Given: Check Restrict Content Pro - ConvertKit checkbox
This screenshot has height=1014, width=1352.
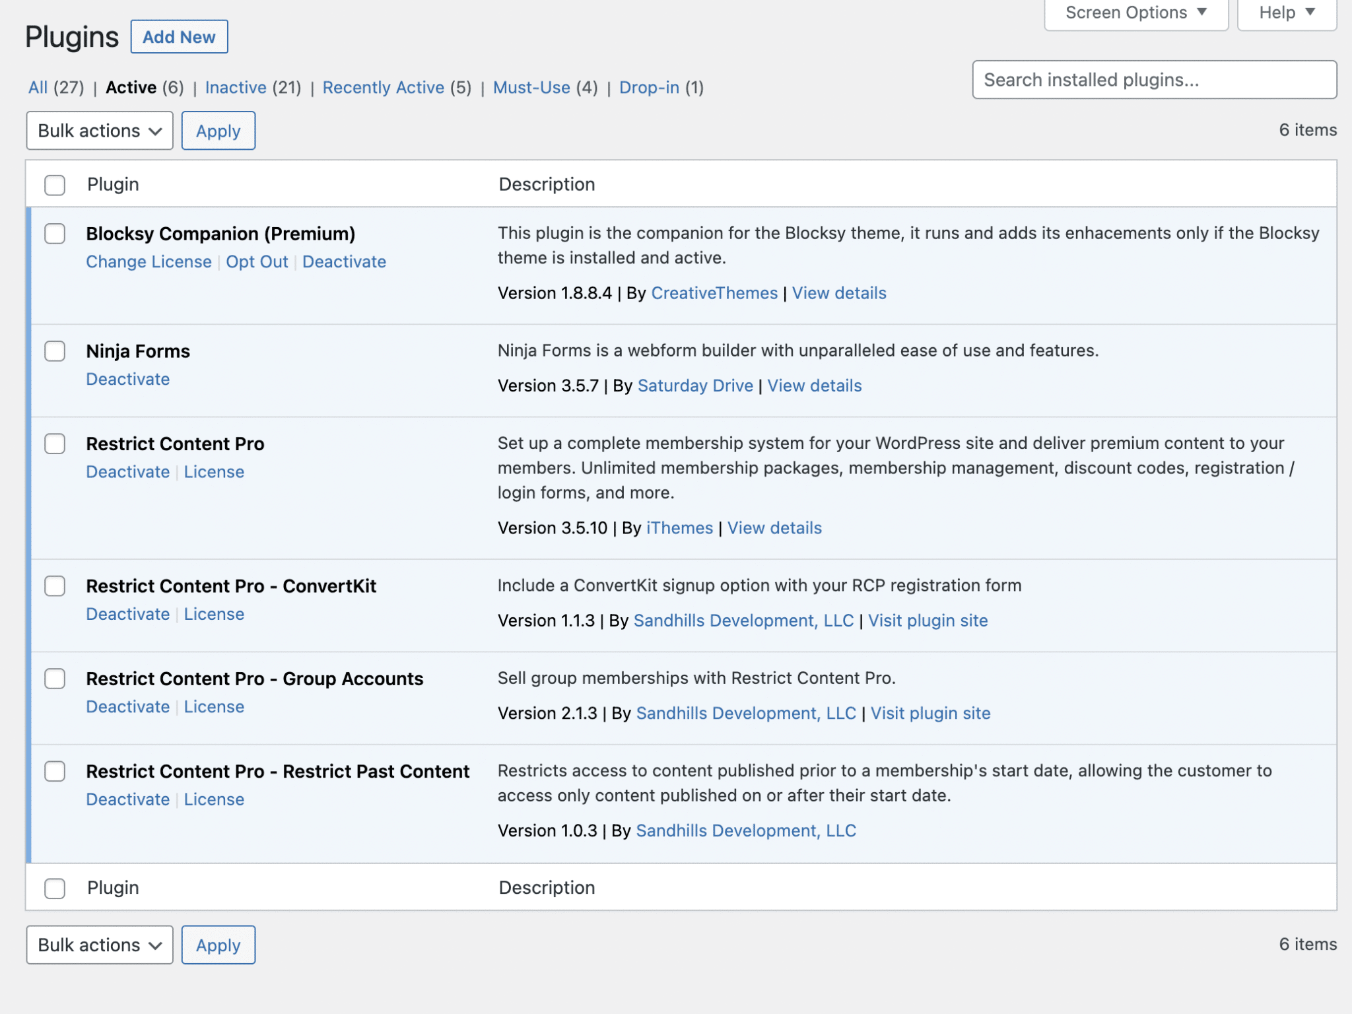Looking at the screenshot, I should click(x=55, y=586).
